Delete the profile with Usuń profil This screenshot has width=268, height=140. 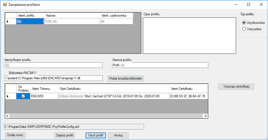click(96, 135)
